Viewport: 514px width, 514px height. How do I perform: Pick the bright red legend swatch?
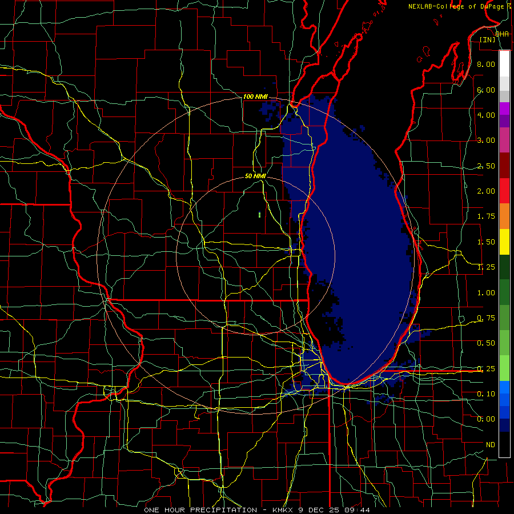click(x=504, y=191)
